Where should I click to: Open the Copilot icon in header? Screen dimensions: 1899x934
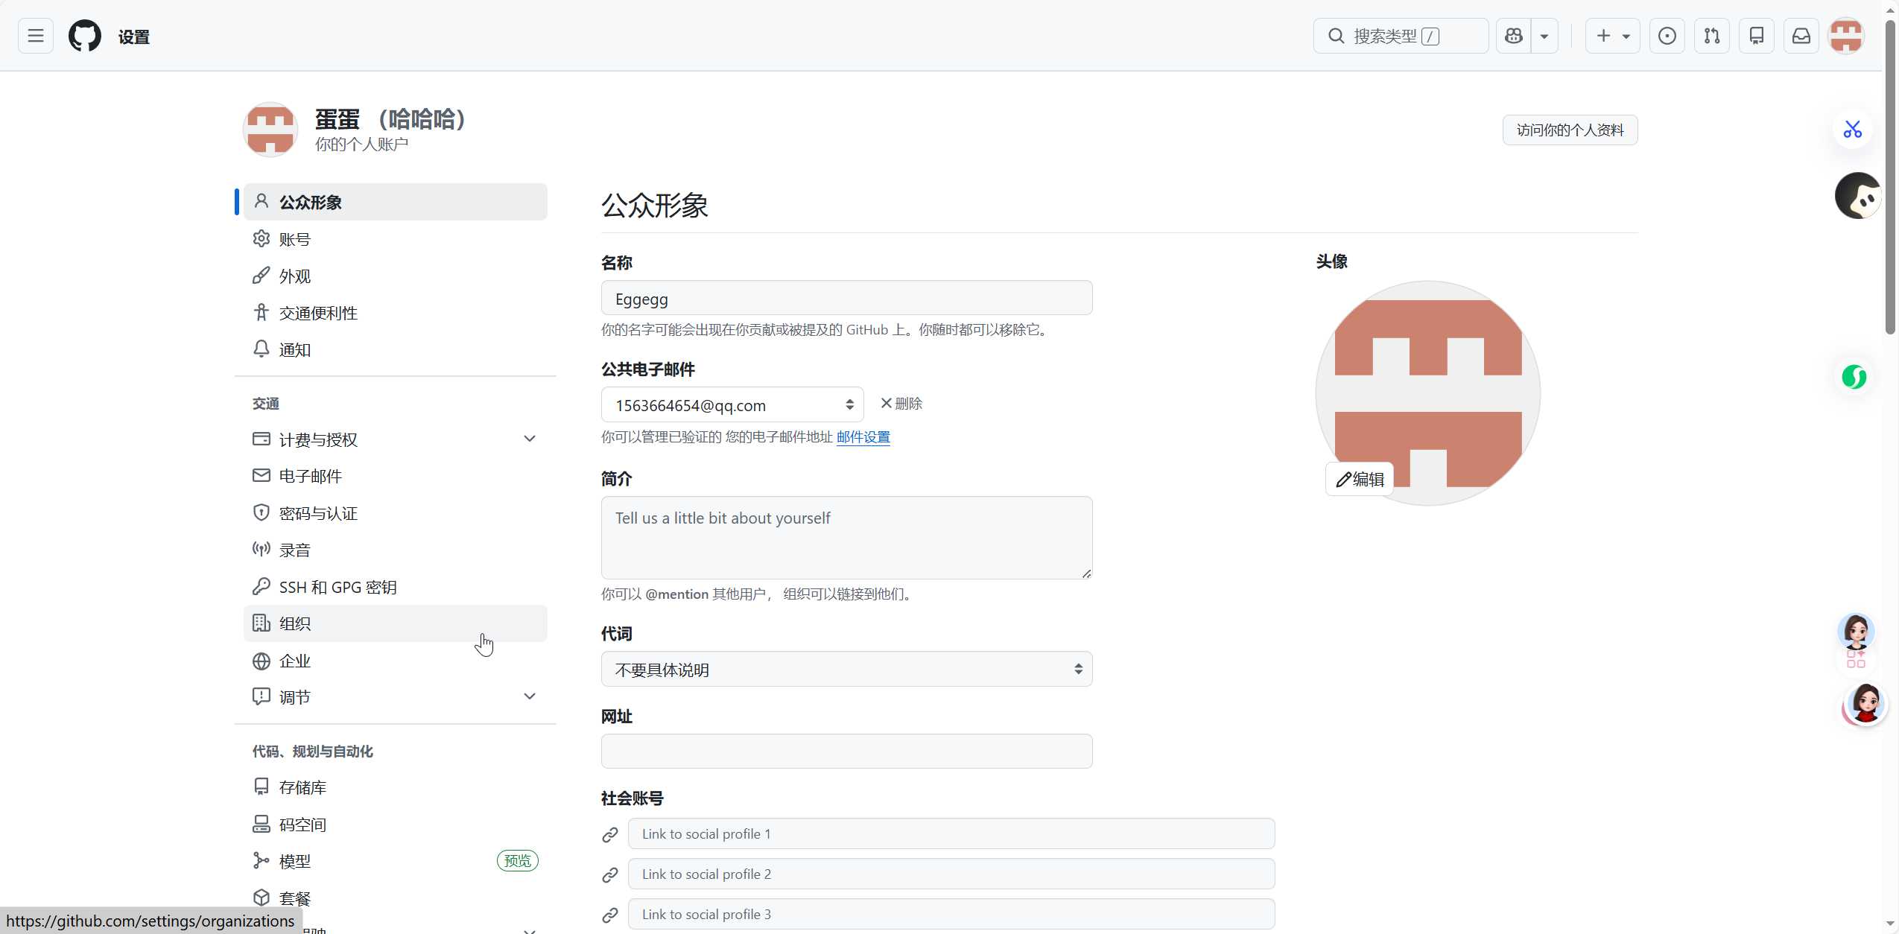1513,36
